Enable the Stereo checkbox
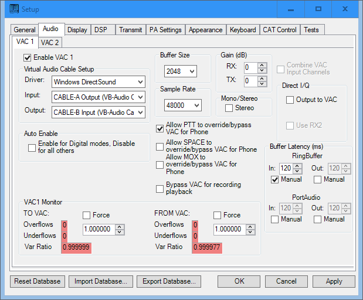363x300 pixels. click(229, 108)
